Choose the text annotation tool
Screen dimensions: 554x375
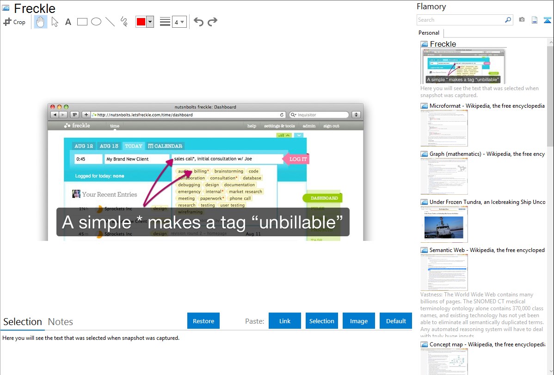tap(68, 22)
